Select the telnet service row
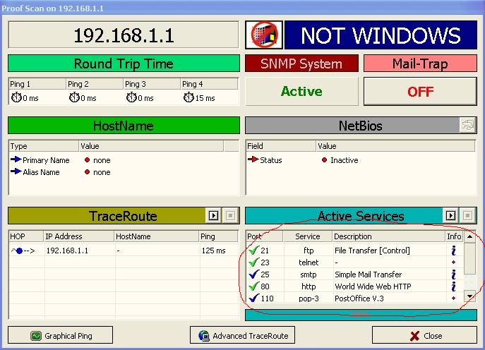The height and width of the screenshot is (350, 485). click(x=354, y=262)
